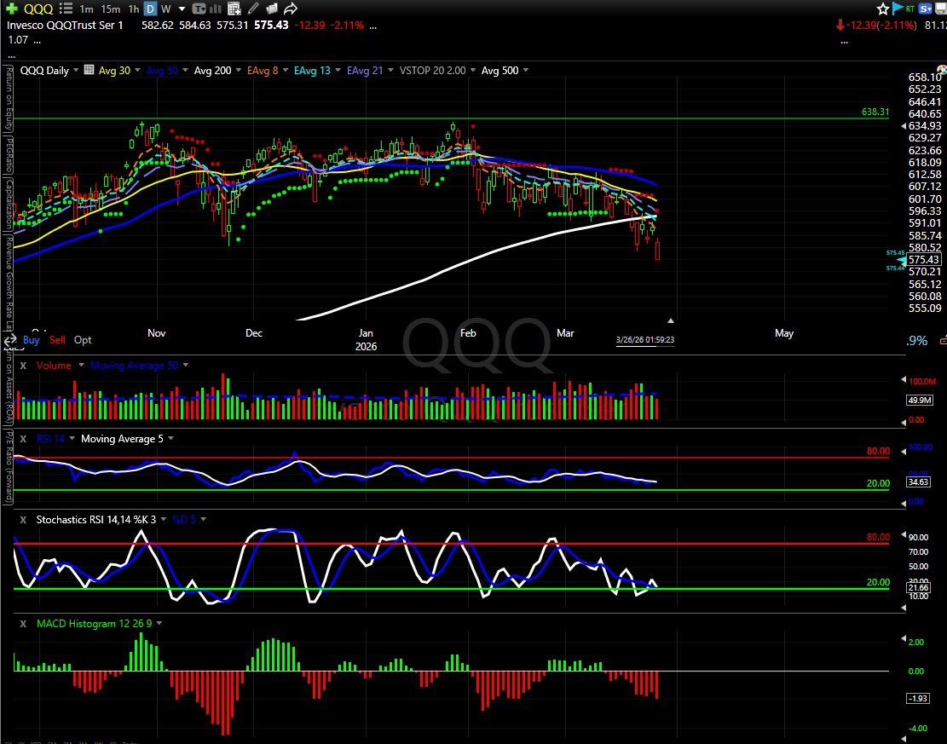Open the Return on Equity side tab
Screen dimensions: 947x744
(9, 101)
